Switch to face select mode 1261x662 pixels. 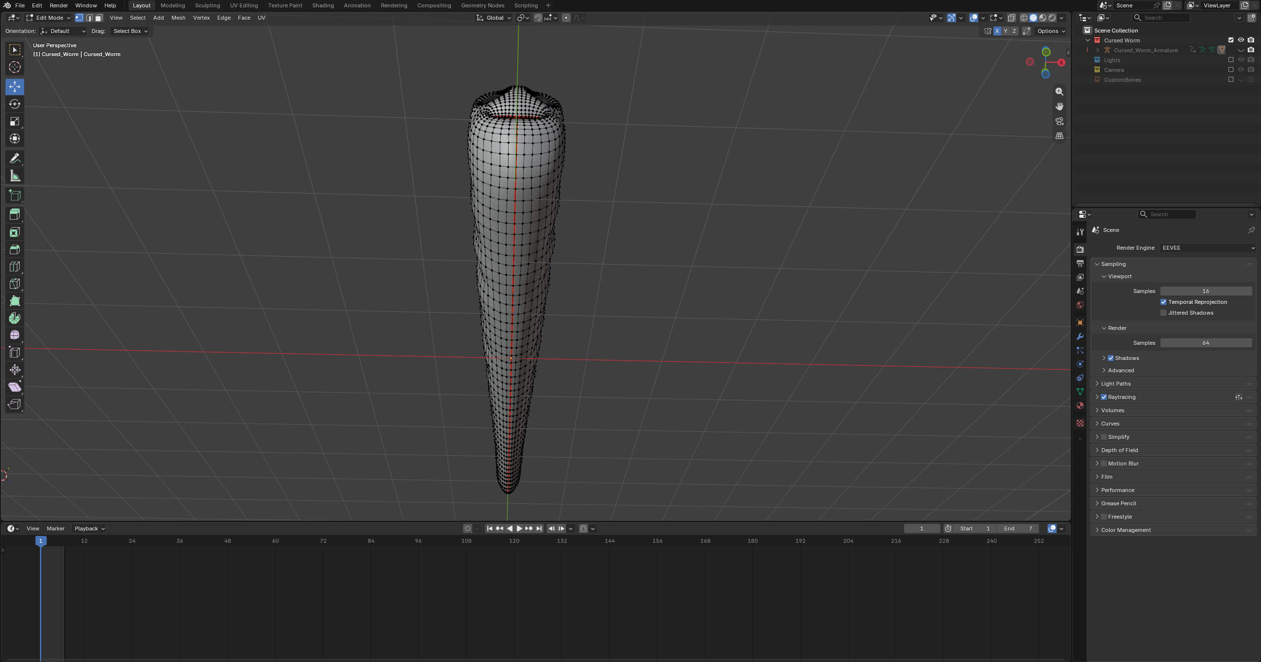[99, 18]
